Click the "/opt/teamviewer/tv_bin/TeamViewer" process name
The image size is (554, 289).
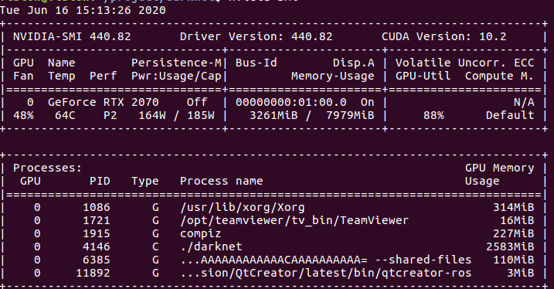(294, 221)
